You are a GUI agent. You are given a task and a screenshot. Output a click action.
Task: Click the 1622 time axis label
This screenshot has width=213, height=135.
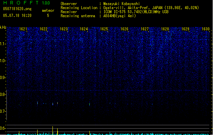click(43, 29)
